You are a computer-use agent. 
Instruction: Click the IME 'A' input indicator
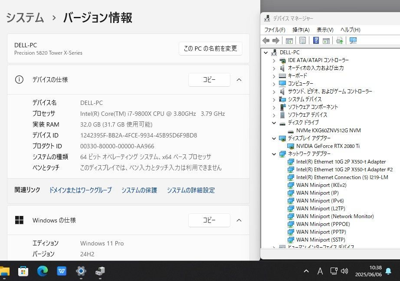click(x=320, y=271)
